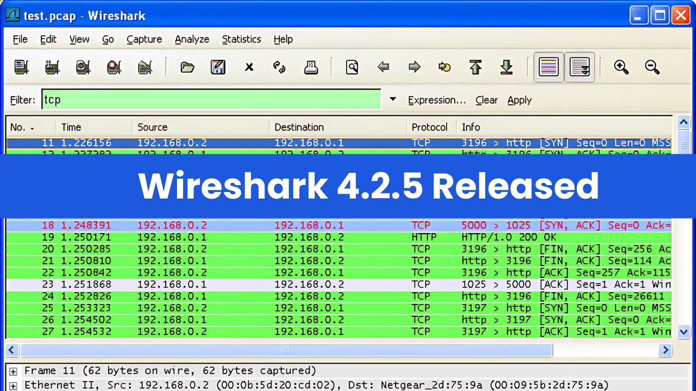Click the capture options toolbar icon
696x391 pixels.
52,67
